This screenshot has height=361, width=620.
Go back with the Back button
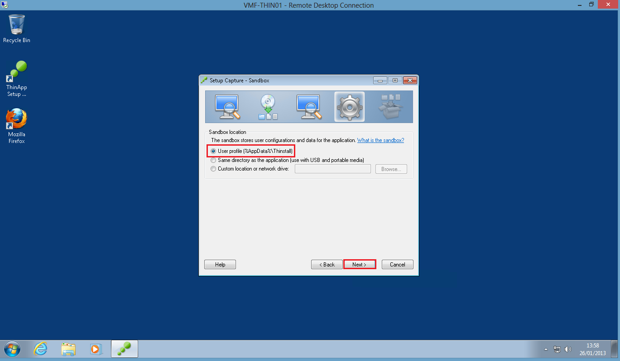(327, 265)
